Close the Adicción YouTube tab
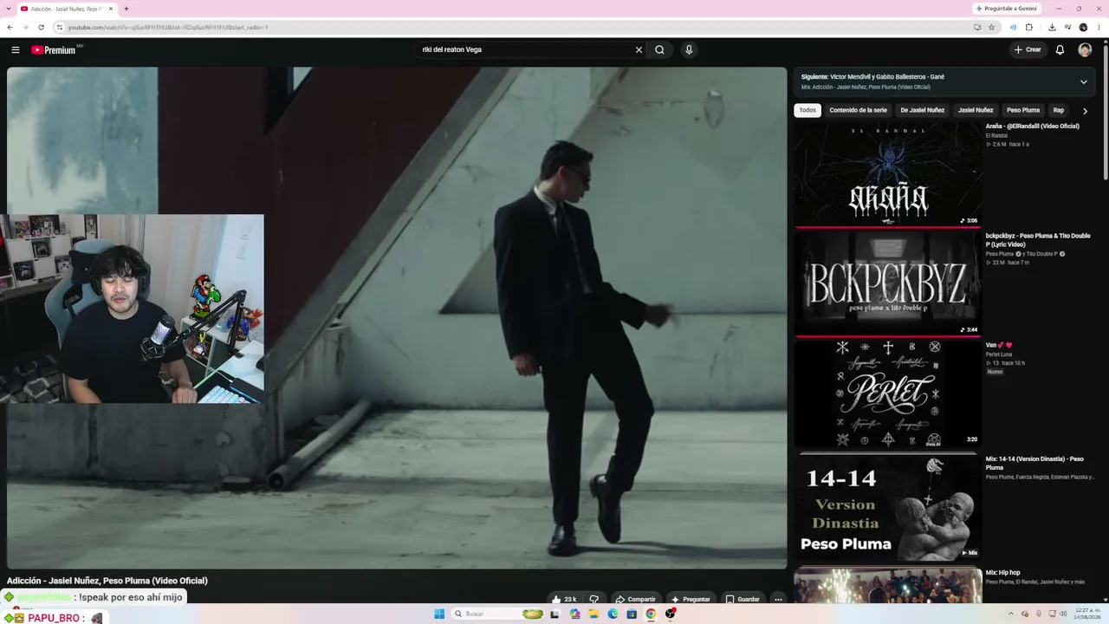Image resolution: width=1109 pixels, height=624 pixels. pos(111,9)
